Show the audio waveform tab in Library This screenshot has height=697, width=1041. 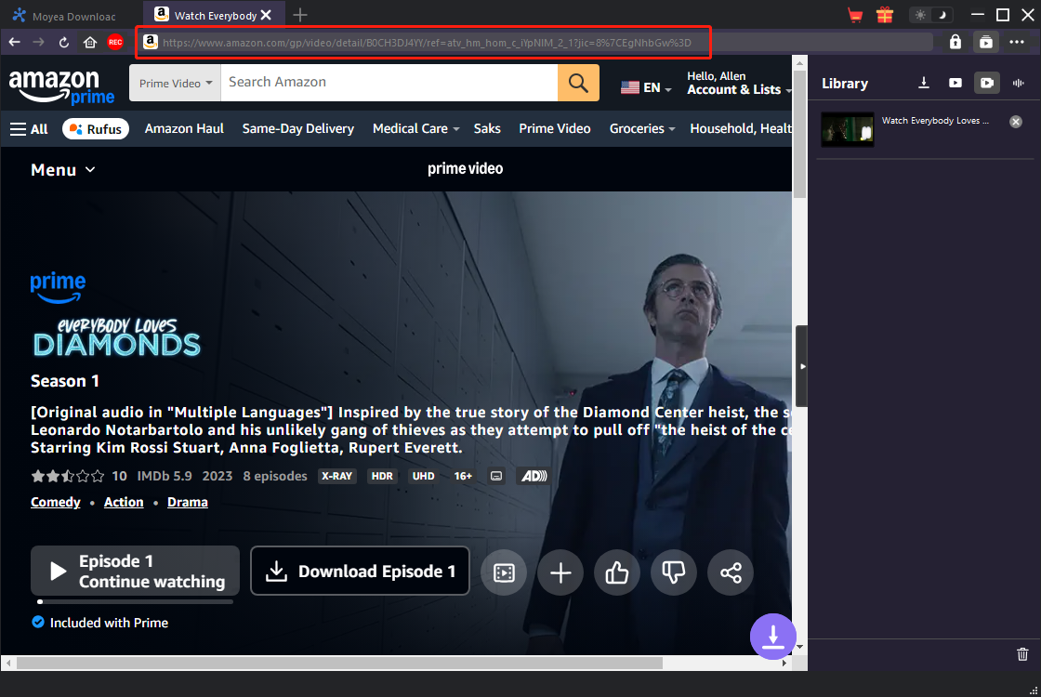(x=1019, y=83)
